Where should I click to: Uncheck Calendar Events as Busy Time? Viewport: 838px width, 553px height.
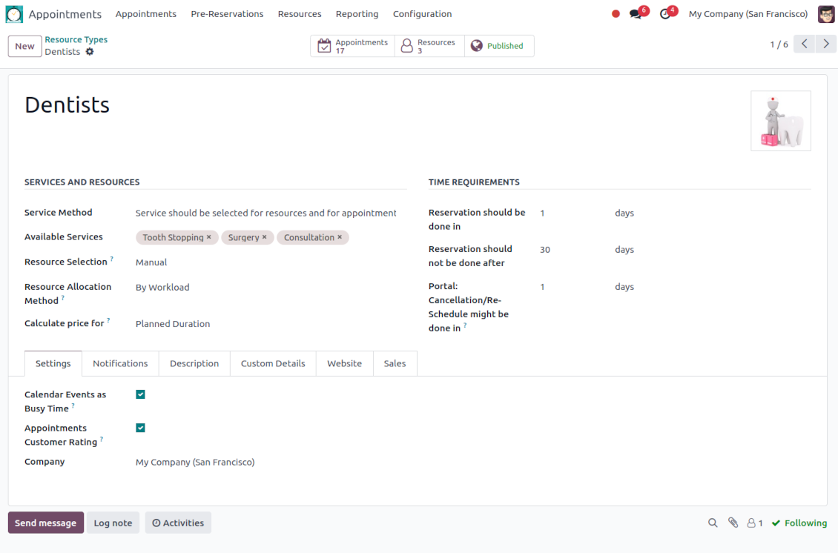click(140, 394)
